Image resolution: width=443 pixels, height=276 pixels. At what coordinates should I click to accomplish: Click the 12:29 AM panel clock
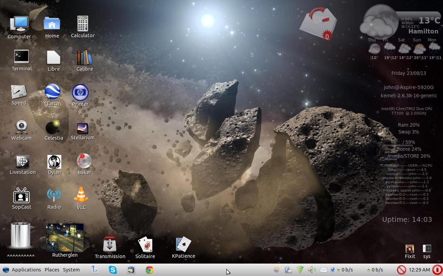click(419, 270)
